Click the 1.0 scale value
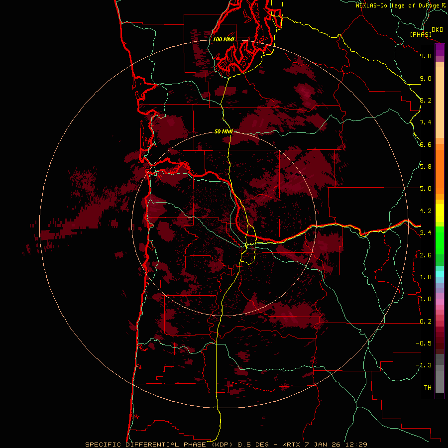448x448 pixels. point(426,299)
